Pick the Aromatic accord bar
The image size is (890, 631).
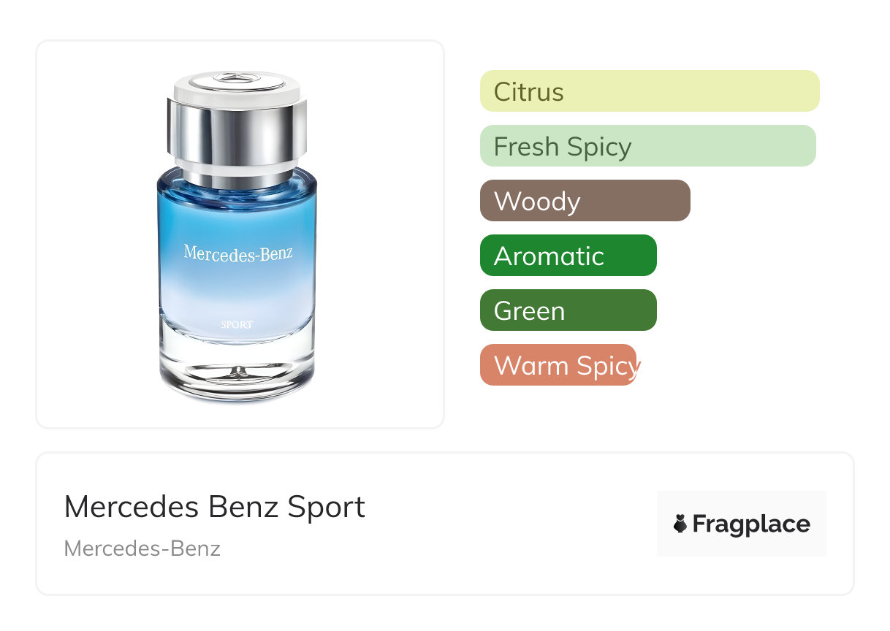point(568,256)
